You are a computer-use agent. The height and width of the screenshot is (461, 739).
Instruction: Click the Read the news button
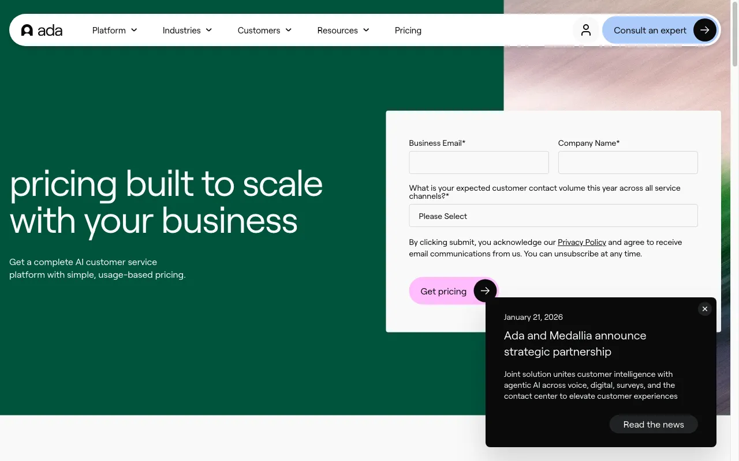[x=654, y=424]
